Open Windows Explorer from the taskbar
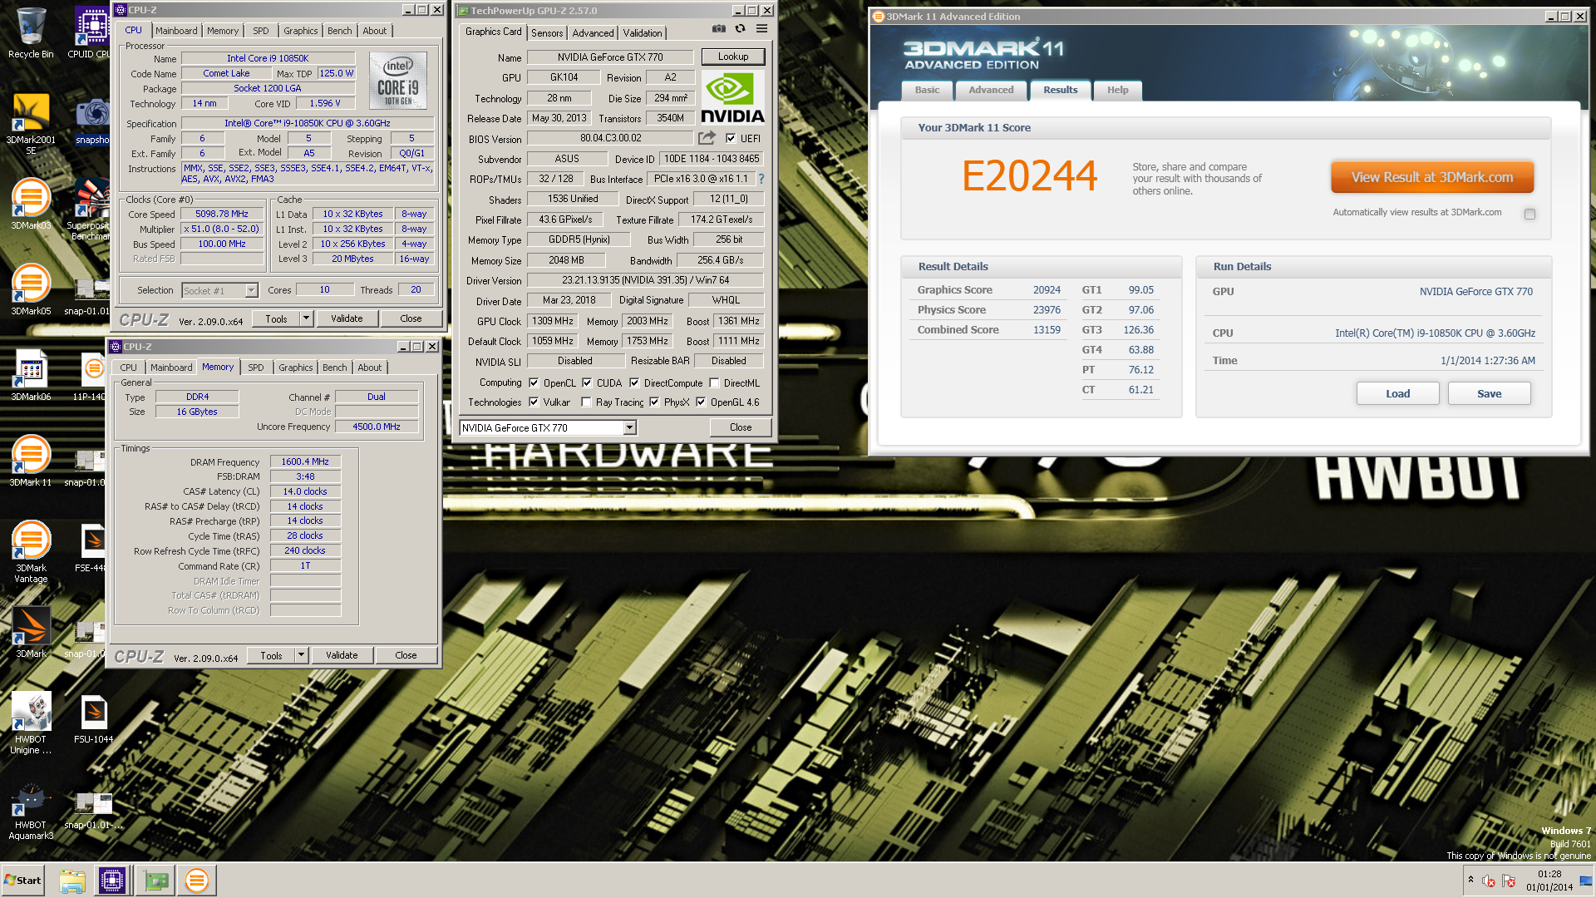This screenshot has width=1596, height=898. pos(72,881)
